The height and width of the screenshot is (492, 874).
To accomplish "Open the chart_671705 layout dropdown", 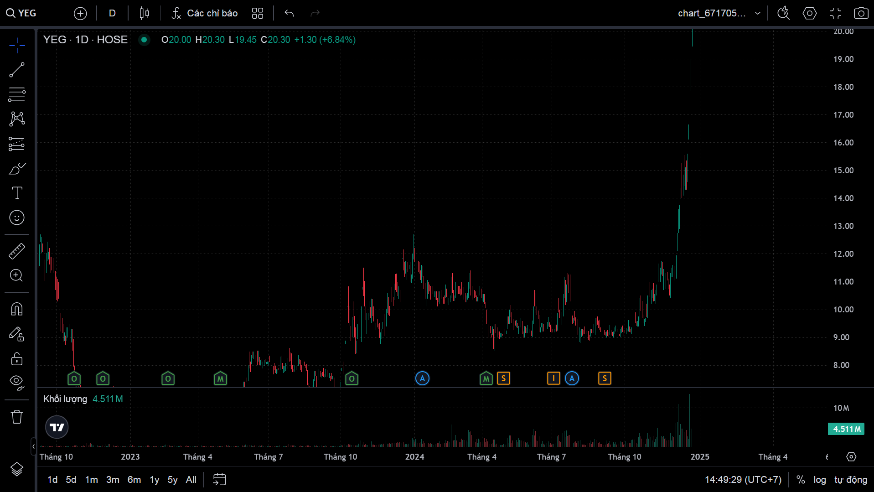I will click(x=719, y=13).
